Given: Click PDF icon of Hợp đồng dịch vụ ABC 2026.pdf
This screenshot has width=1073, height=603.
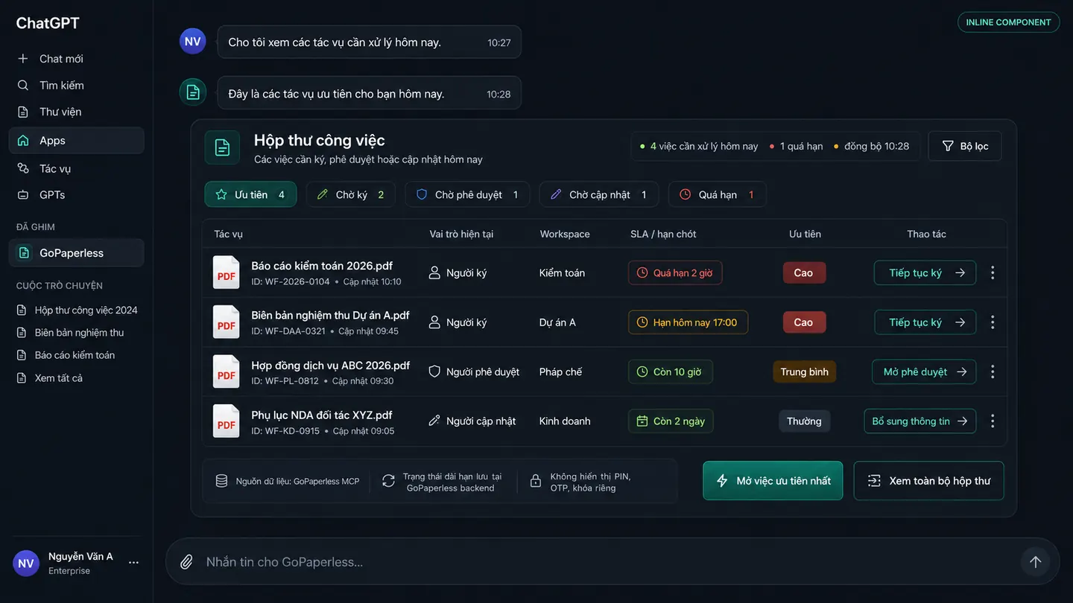Looking at the screenshot, I should click(x=227, y=372).
